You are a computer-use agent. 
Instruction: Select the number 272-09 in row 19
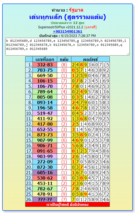click(45, 162)
